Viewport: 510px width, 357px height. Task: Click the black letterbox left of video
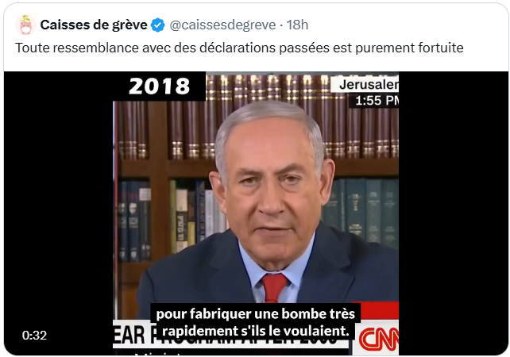(59, 213)
